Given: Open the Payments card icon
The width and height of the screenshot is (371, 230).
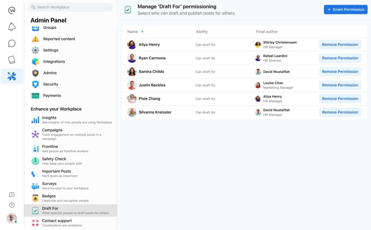Looking at the screenshot, I should (35, 95).
